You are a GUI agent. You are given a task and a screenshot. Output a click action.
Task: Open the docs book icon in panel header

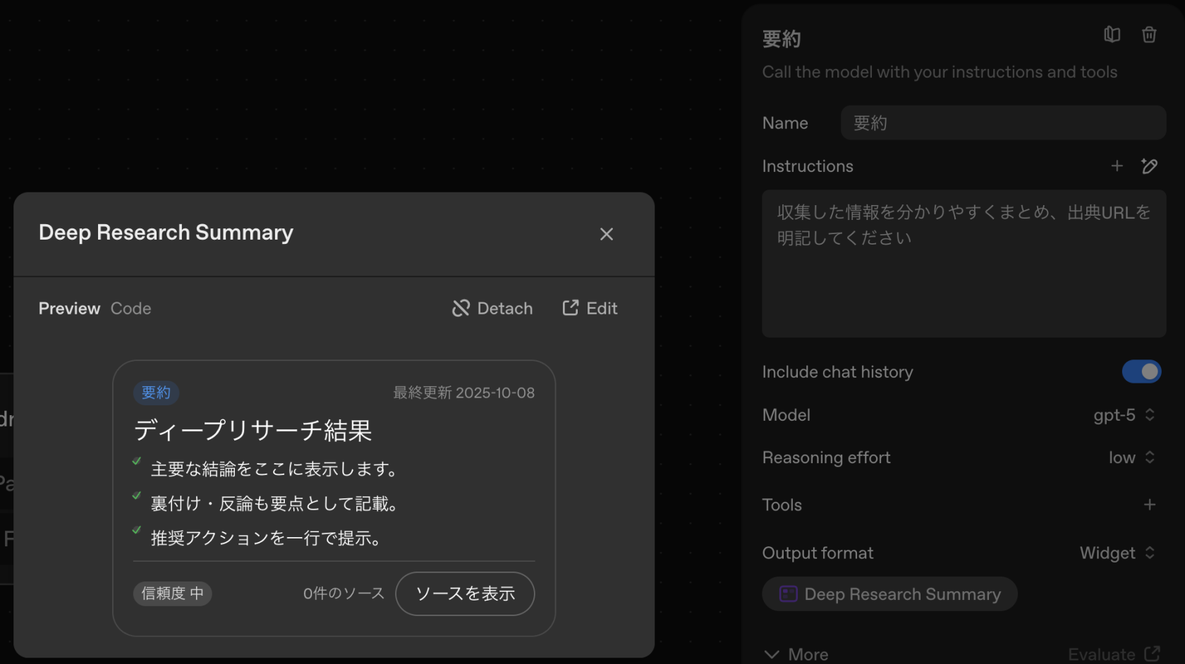(1112, 35)
